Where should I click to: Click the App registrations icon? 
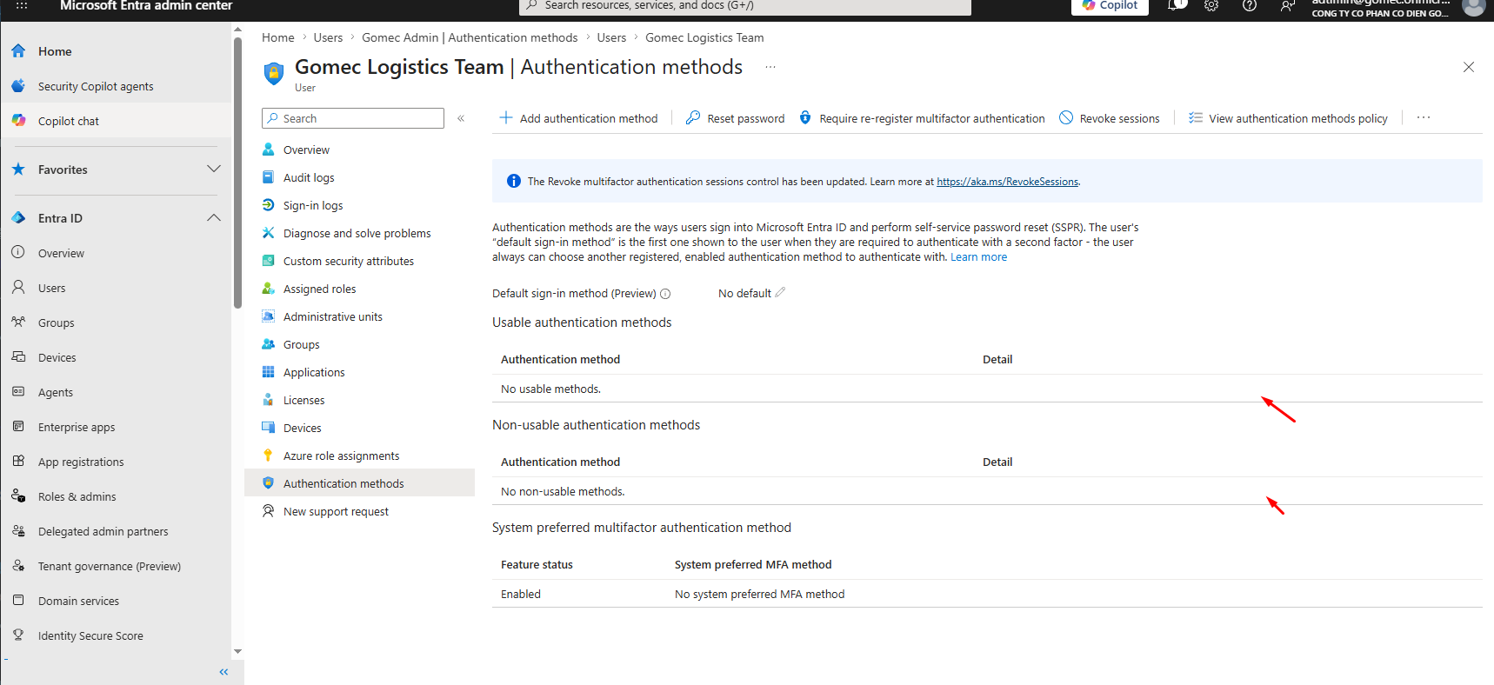pyautogui.click(x=18, y=461)
